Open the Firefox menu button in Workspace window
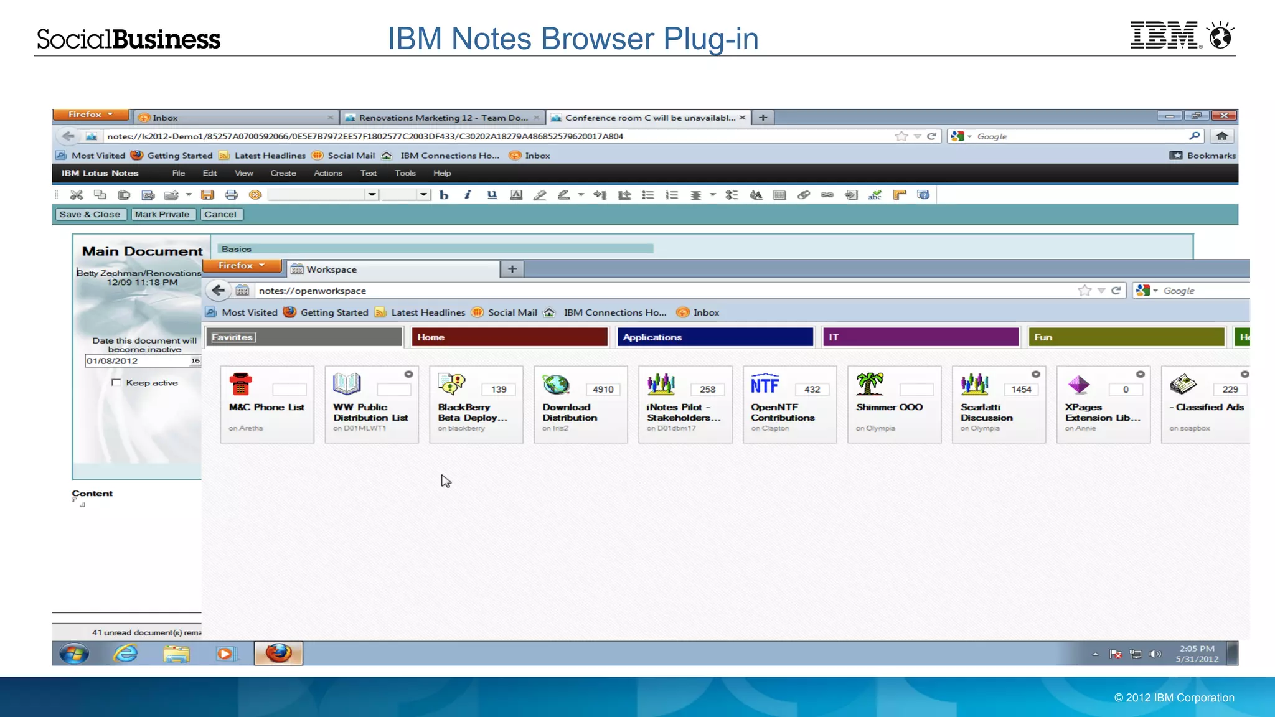Screen dimensions: 1275x717 click(x=242, y=265)
